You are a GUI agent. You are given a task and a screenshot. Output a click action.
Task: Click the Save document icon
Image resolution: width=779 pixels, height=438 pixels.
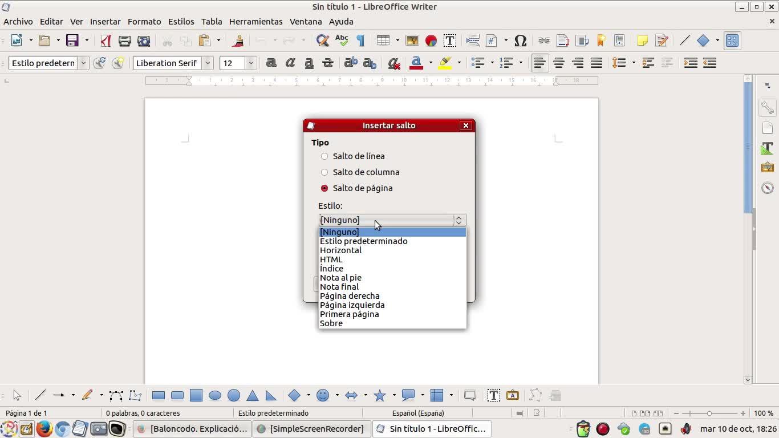[x=72, y=40]
